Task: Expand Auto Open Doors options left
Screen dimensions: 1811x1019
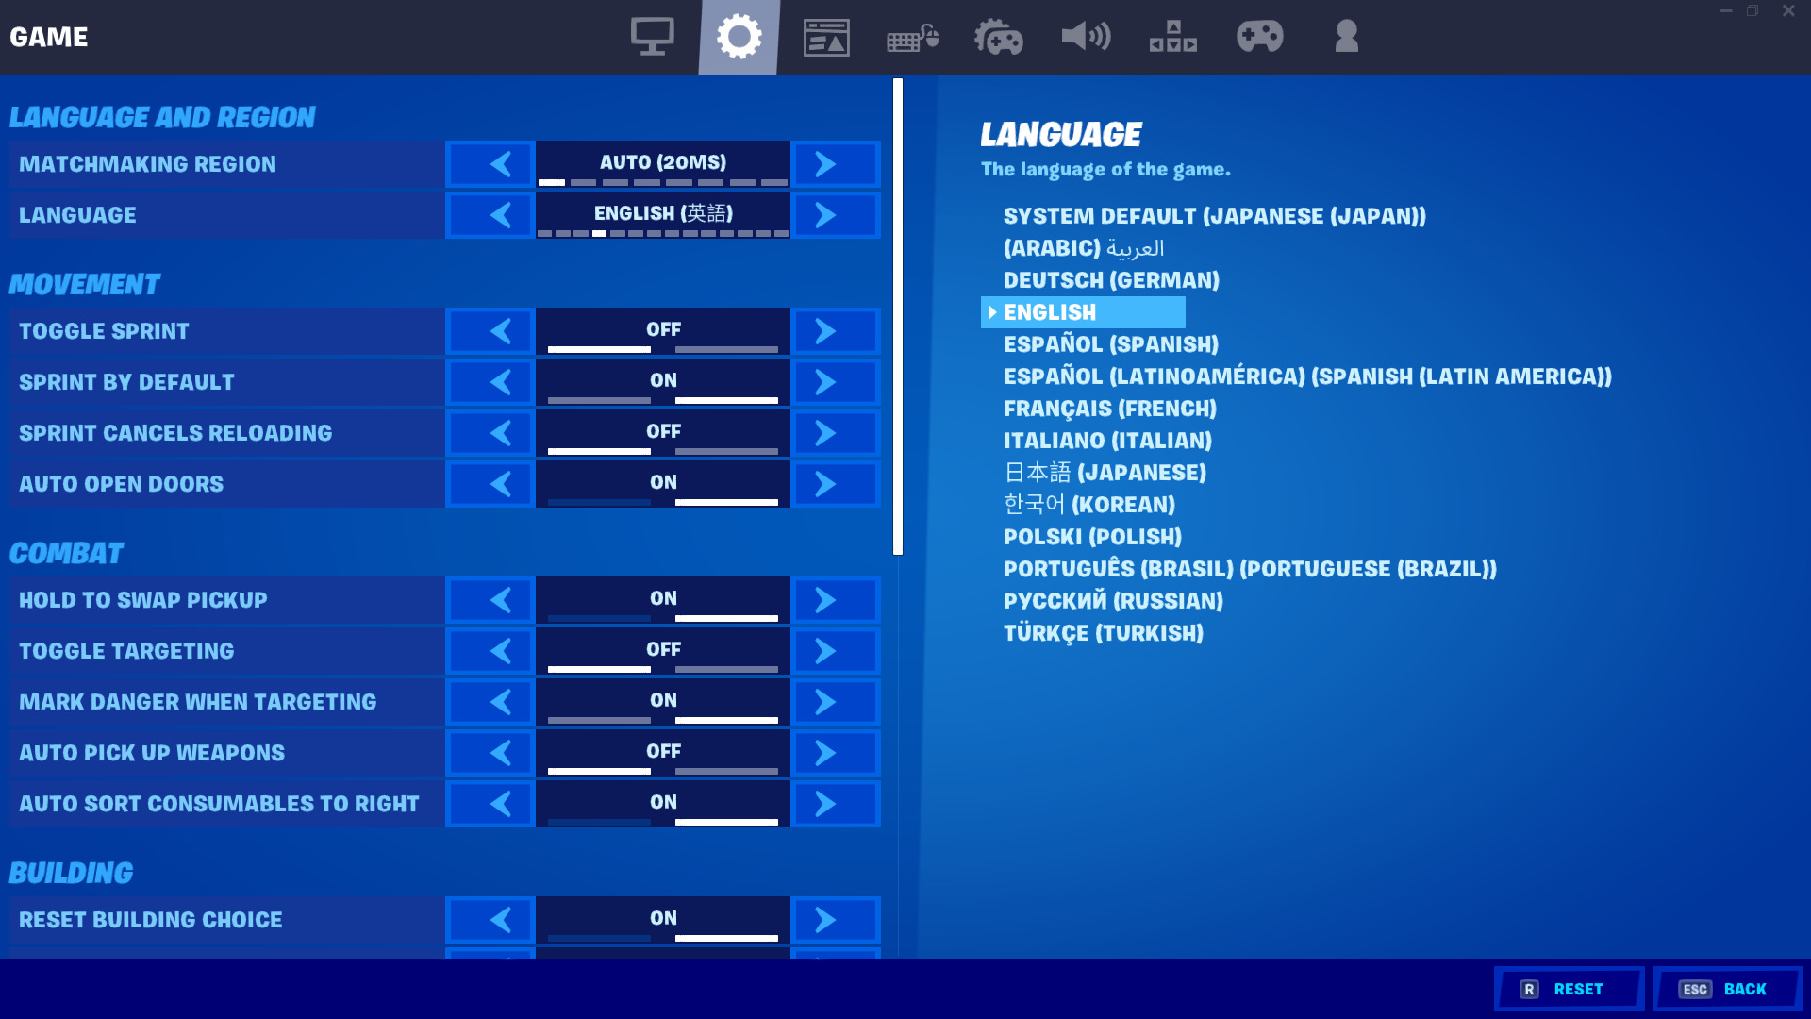Action: 501,483
